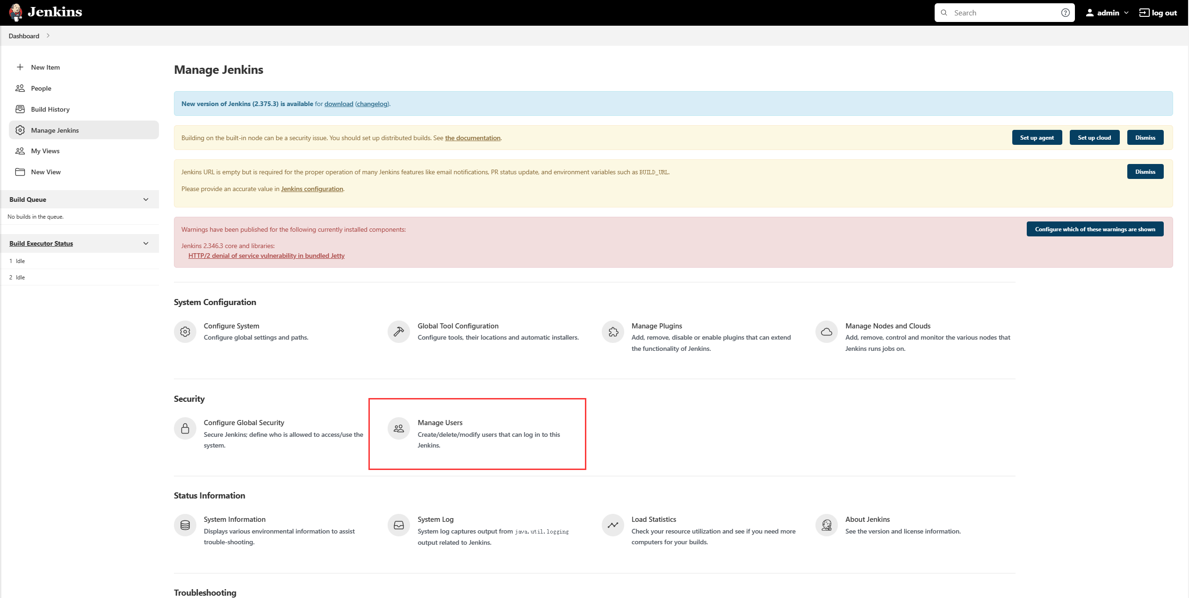Open search help question mark icon
The width and height of the screenshot is (1189, 598).
tap(1065, 13)
